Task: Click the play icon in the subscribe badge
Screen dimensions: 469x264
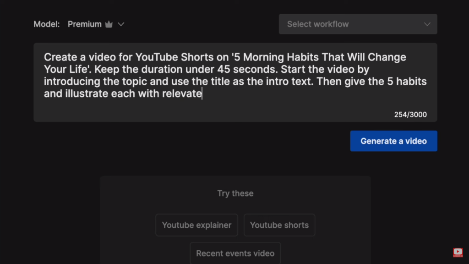Action: [458, 250]
